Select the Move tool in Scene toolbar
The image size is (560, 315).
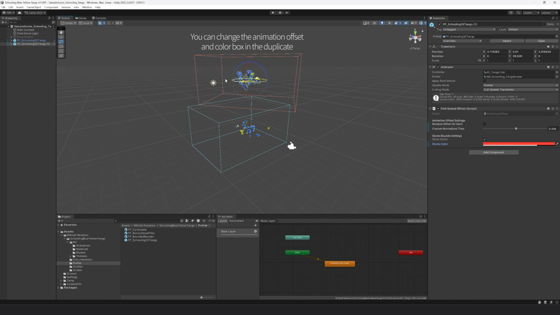coord(61,37)
